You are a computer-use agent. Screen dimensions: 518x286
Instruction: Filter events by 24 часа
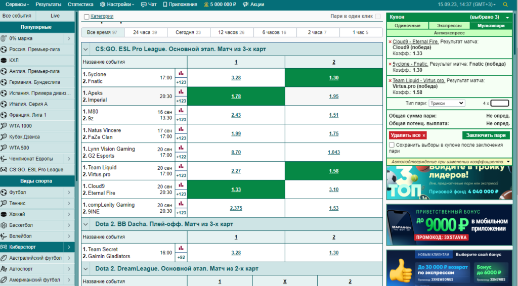[x=145, y=32]
